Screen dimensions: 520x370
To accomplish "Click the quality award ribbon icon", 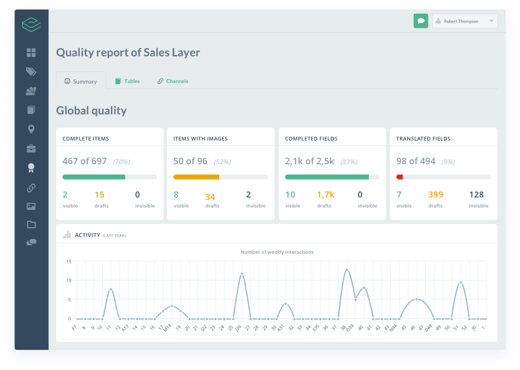I will coord(31,168).
